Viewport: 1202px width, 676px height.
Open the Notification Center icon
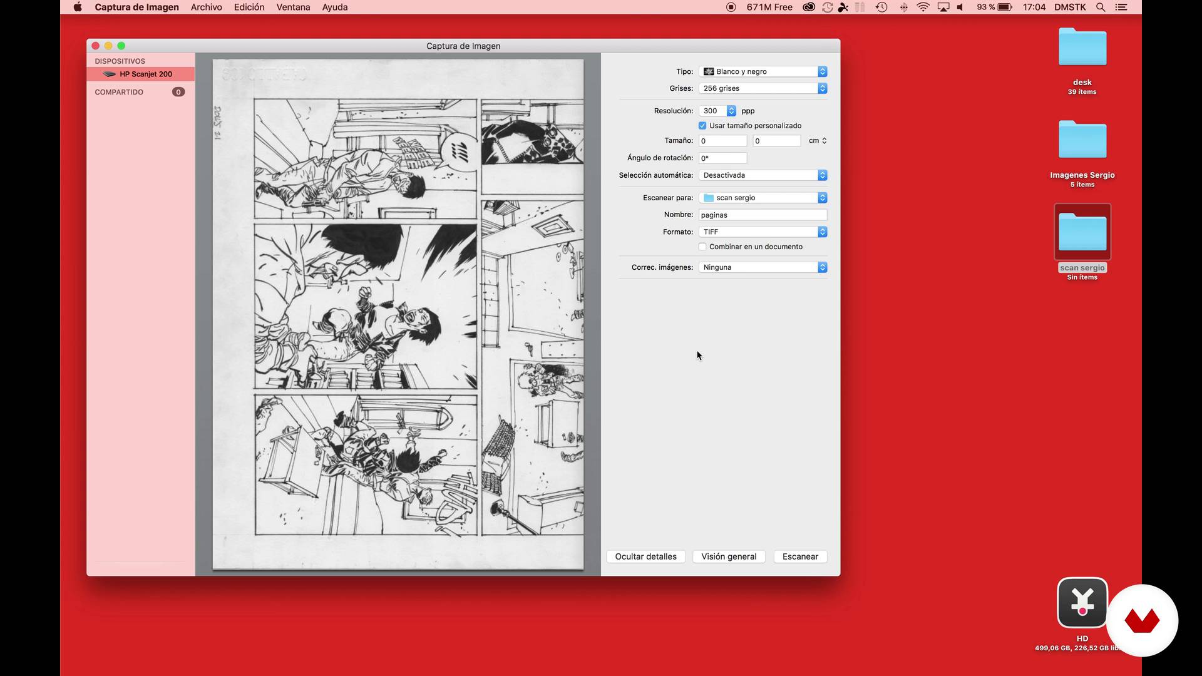click(1121, 7)
